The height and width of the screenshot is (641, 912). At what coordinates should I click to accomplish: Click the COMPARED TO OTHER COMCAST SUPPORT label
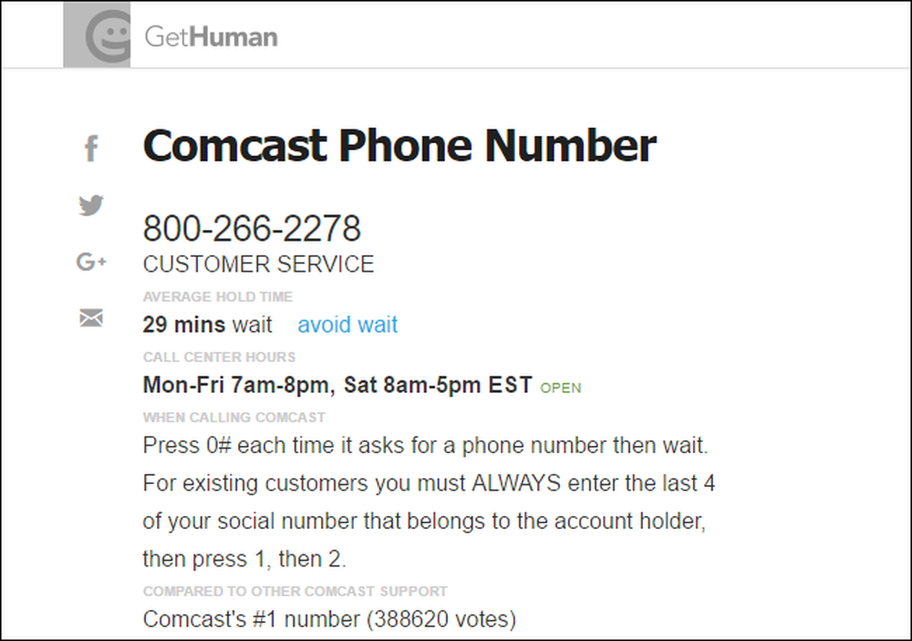[x=295, y=592]
